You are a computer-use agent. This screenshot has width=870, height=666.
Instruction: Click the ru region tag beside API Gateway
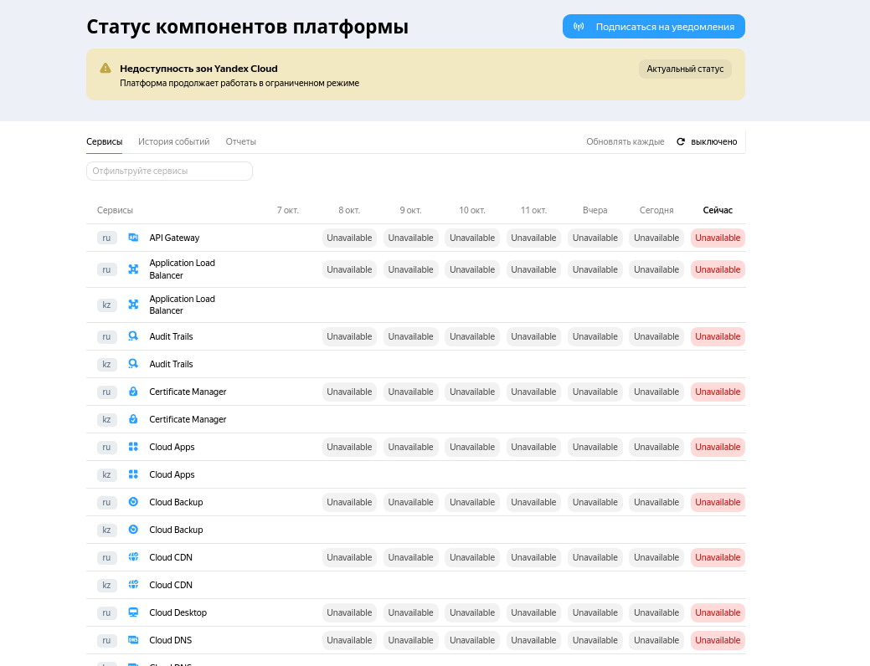click(x=106, y=238)
